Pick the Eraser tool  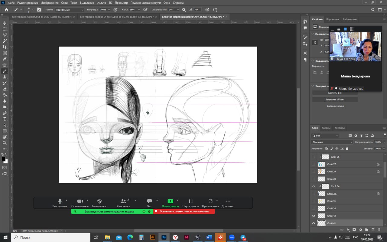(x=5, y=89)
